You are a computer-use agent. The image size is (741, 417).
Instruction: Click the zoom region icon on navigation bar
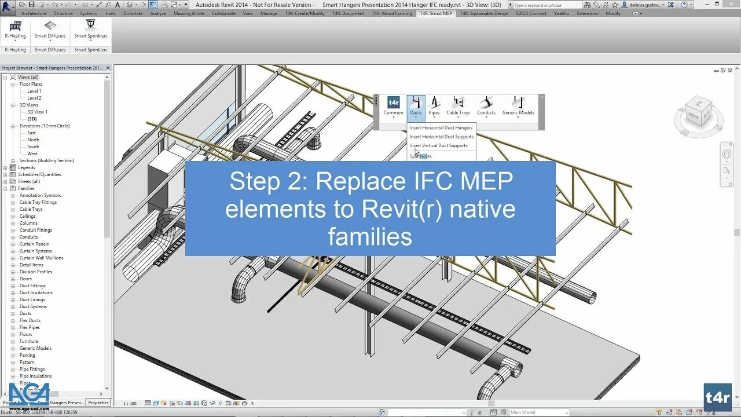[x=727, y=171]
